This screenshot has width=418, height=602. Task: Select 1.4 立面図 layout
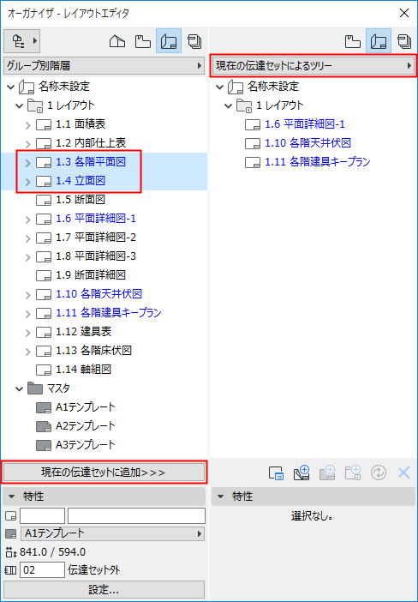point(81,180)
